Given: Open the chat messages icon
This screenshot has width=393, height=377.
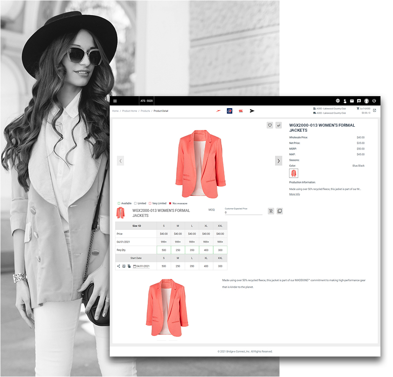Looking at the screenshot, I should [359, 101].
